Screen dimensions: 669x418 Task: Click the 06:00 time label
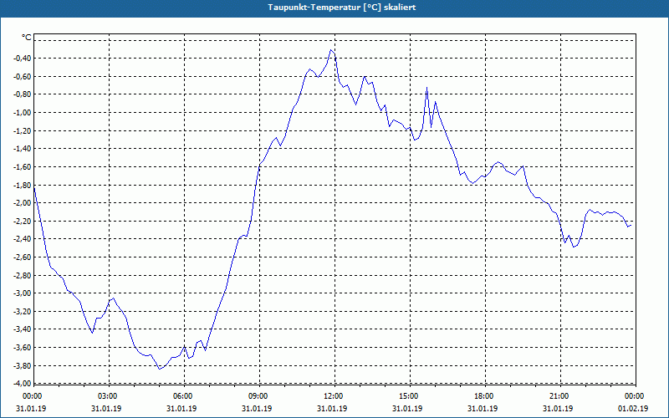184,396
